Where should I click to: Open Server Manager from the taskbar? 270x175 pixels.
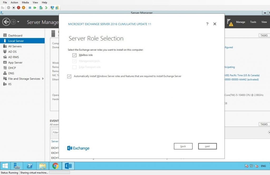(x=17, y=166)
